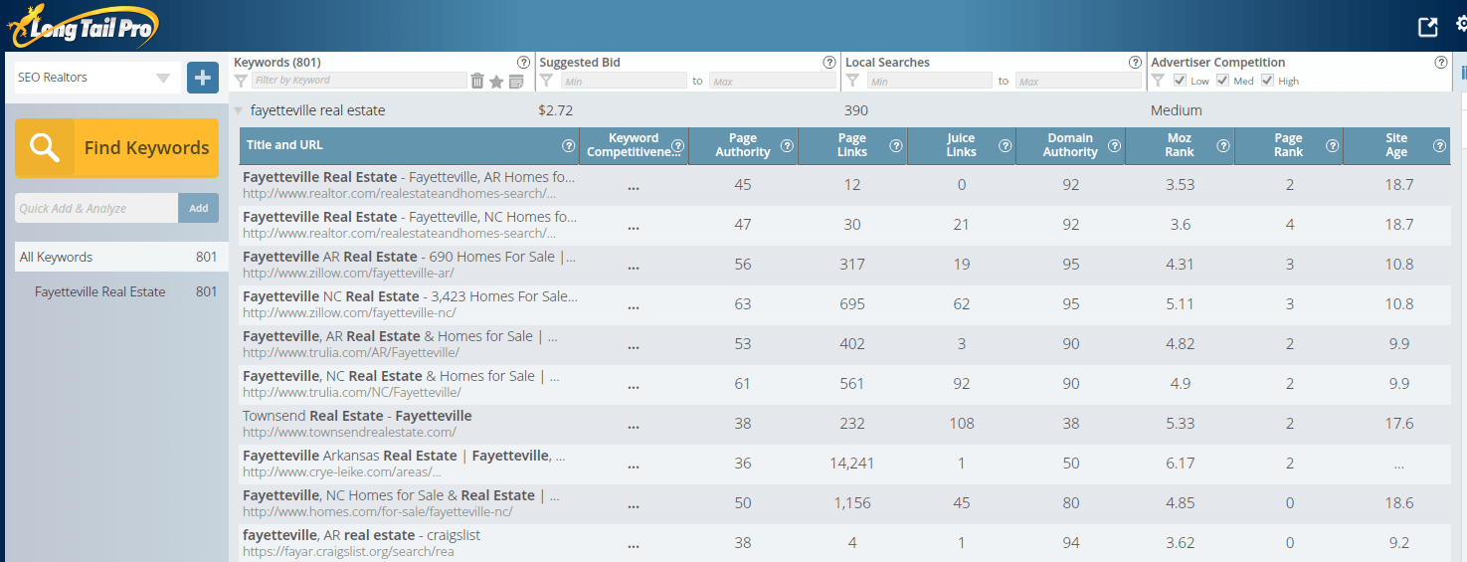Click the Keywords filter funnel icon

tap(241, 81)
